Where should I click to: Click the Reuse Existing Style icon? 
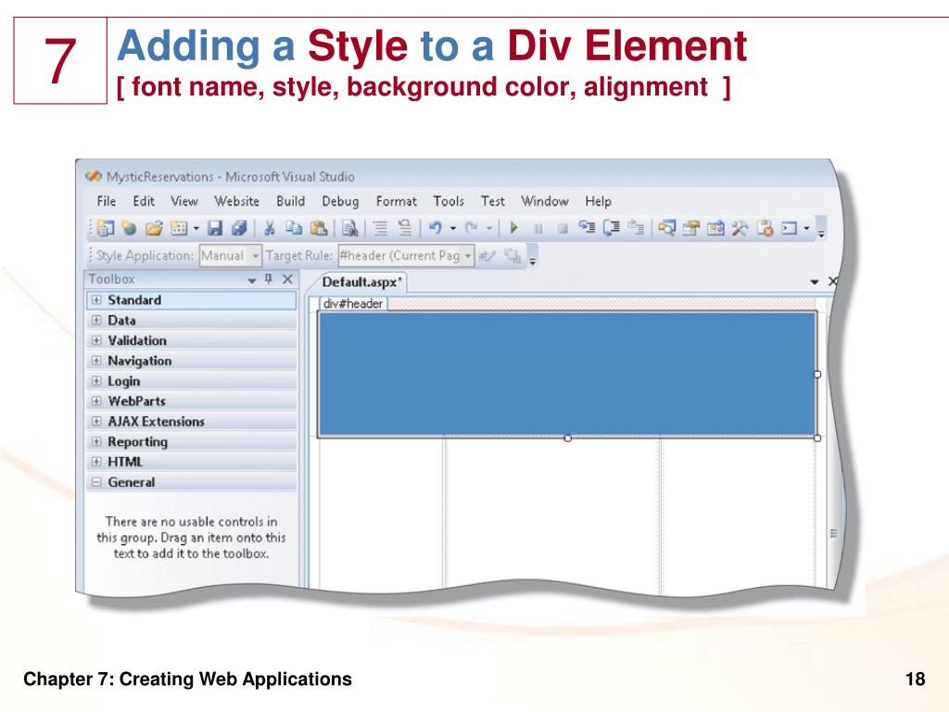[487, 256]
